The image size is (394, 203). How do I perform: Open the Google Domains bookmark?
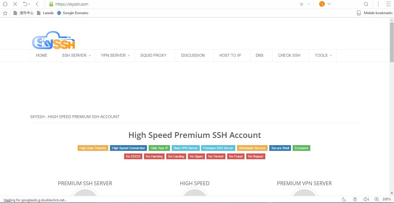(72, 13)
